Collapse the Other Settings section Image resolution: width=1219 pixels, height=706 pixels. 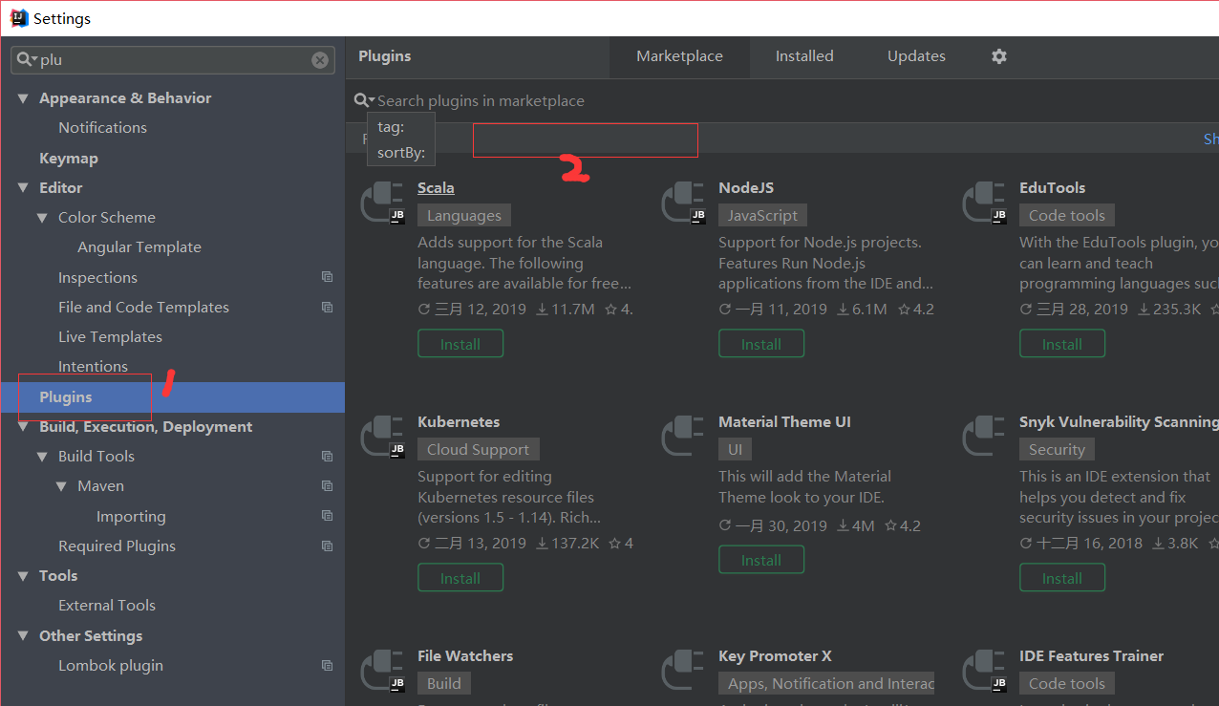[x=23, y=636]
